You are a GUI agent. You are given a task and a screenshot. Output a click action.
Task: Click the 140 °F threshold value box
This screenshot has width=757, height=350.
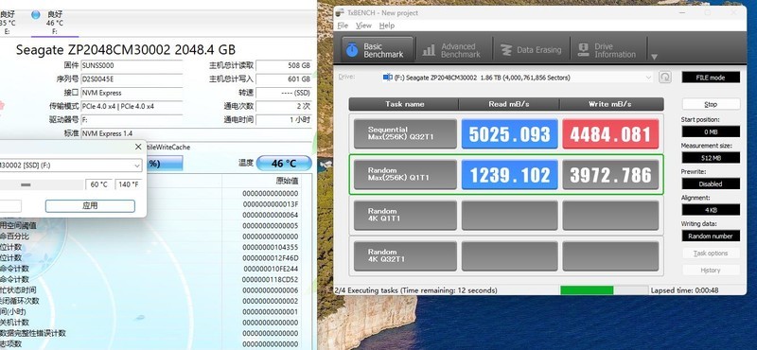(x=129, y=184)
